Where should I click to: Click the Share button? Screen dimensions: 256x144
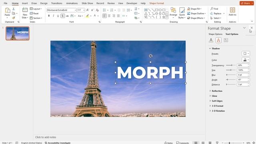click(x=246, y=3)
